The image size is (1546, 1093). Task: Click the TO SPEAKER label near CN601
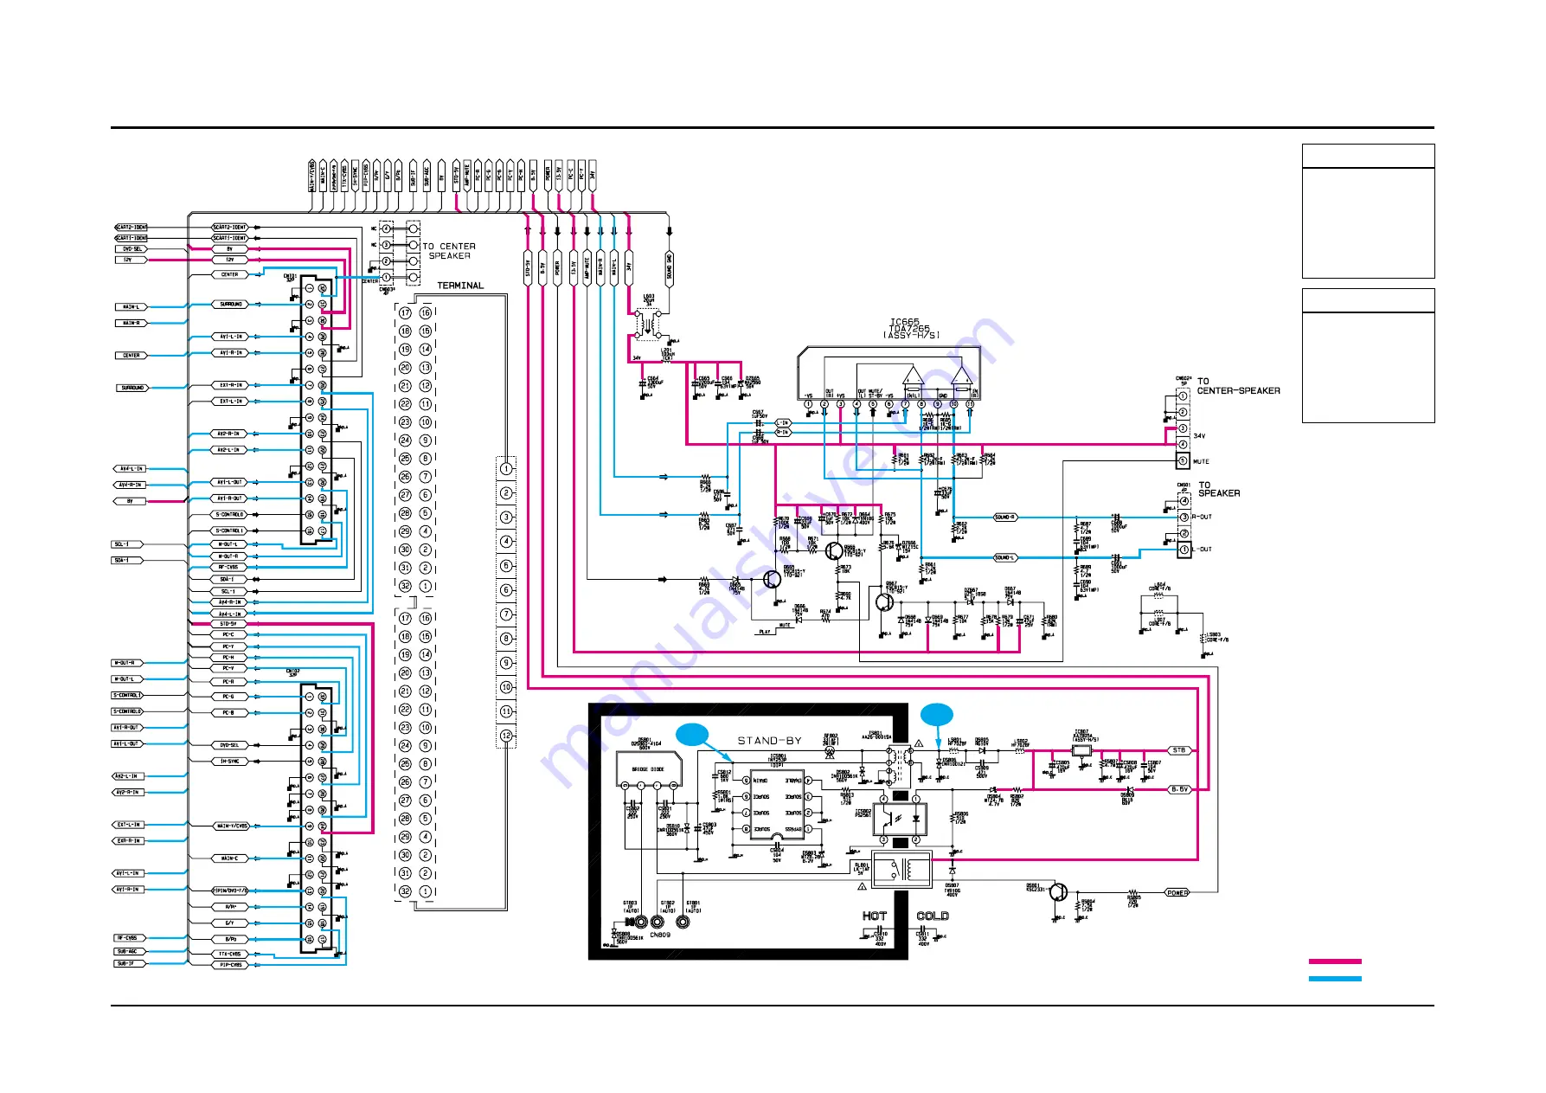coord(1219,489)
